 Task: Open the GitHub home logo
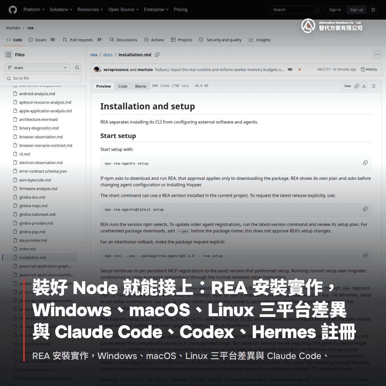(13, 10)
